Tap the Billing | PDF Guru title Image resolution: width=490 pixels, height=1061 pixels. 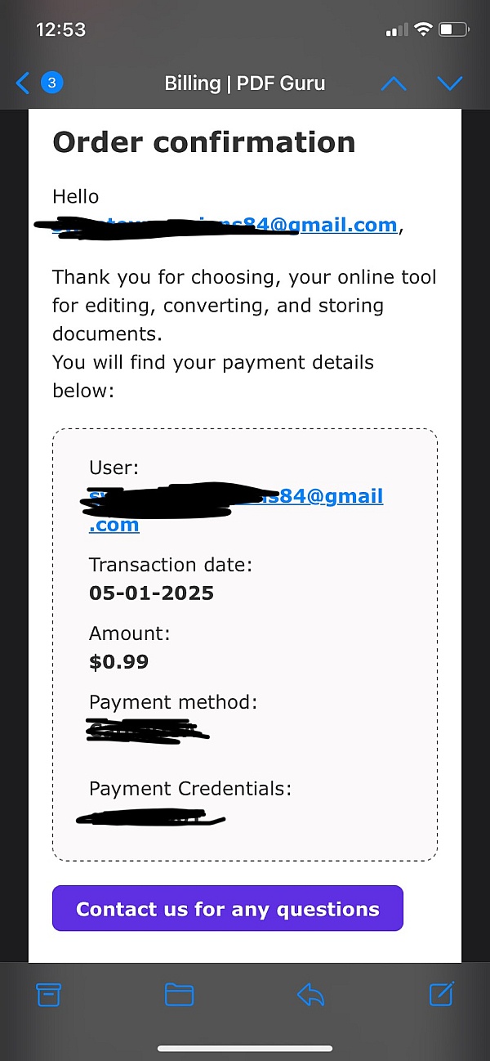coord(245,83)
